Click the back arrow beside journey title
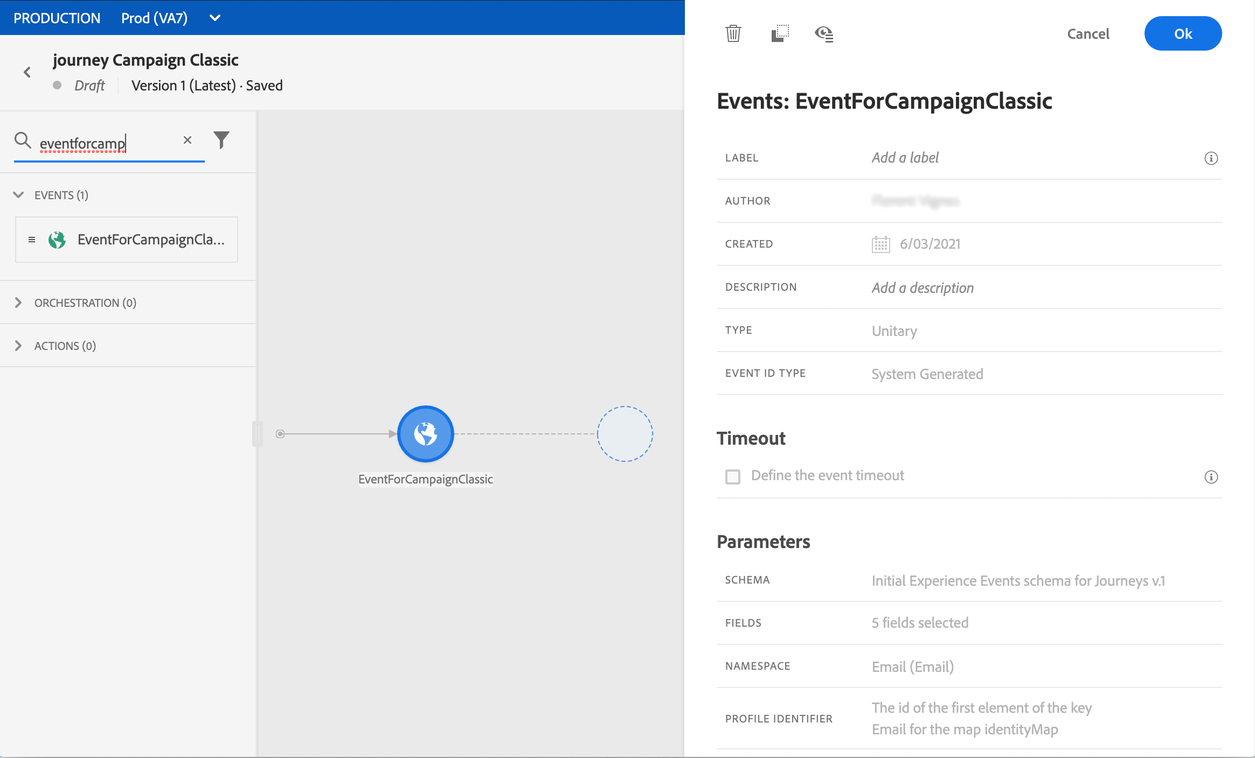 click(27, 72)
